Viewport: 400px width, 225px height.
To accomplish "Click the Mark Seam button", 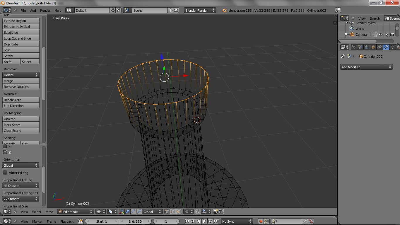I will 21,125.
